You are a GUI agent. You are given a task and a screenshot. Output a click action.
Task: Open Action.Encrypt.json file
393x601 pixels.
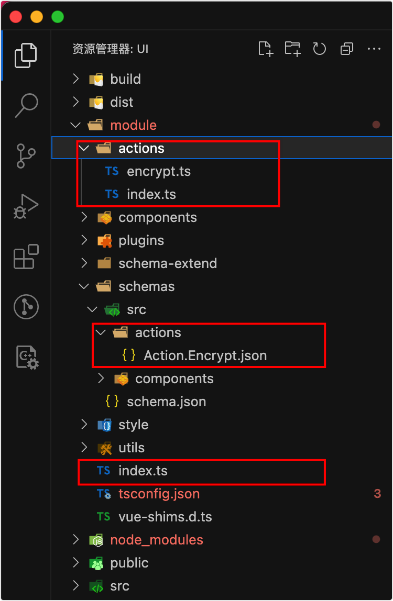[x=205, y=355]
